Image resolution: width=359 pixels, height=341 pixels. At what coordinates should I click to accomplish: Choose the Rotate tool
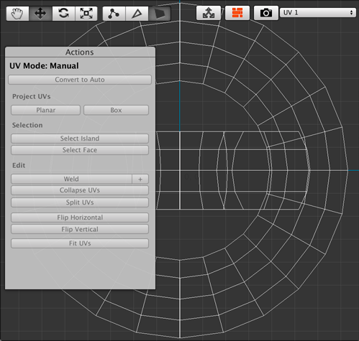(63, 14)
